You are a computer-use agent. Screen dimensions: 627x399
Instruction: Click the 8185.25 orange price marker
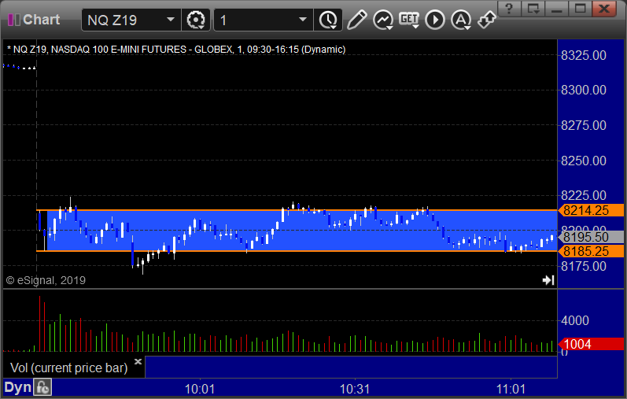coord(591,251)
